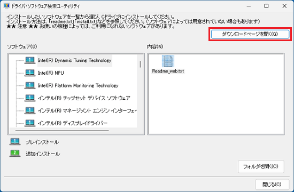Click the blue プレインストール legend icon
Screen dimensions: 294x192
[x=15, y=142]
